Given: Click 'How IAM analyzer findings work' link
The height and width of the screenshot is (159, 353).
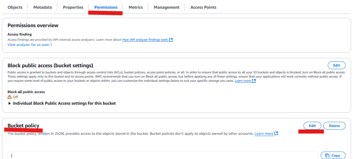Looking at the screenshot, I should coord(145,40).
